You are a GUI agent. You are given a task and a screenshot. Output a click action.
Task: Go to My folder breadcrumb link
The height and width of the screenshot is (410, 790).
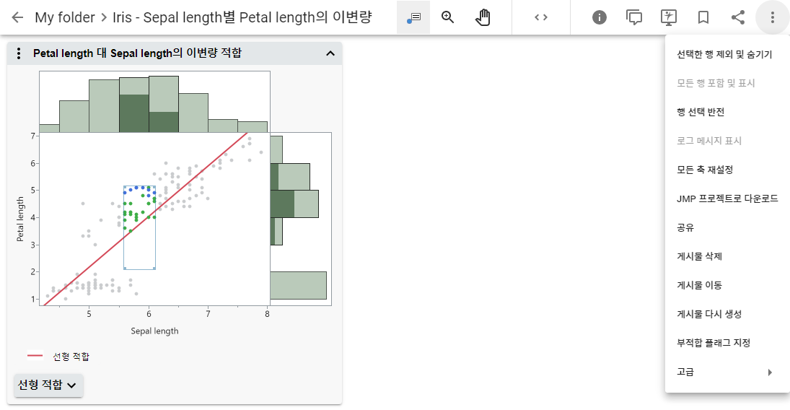64,17
